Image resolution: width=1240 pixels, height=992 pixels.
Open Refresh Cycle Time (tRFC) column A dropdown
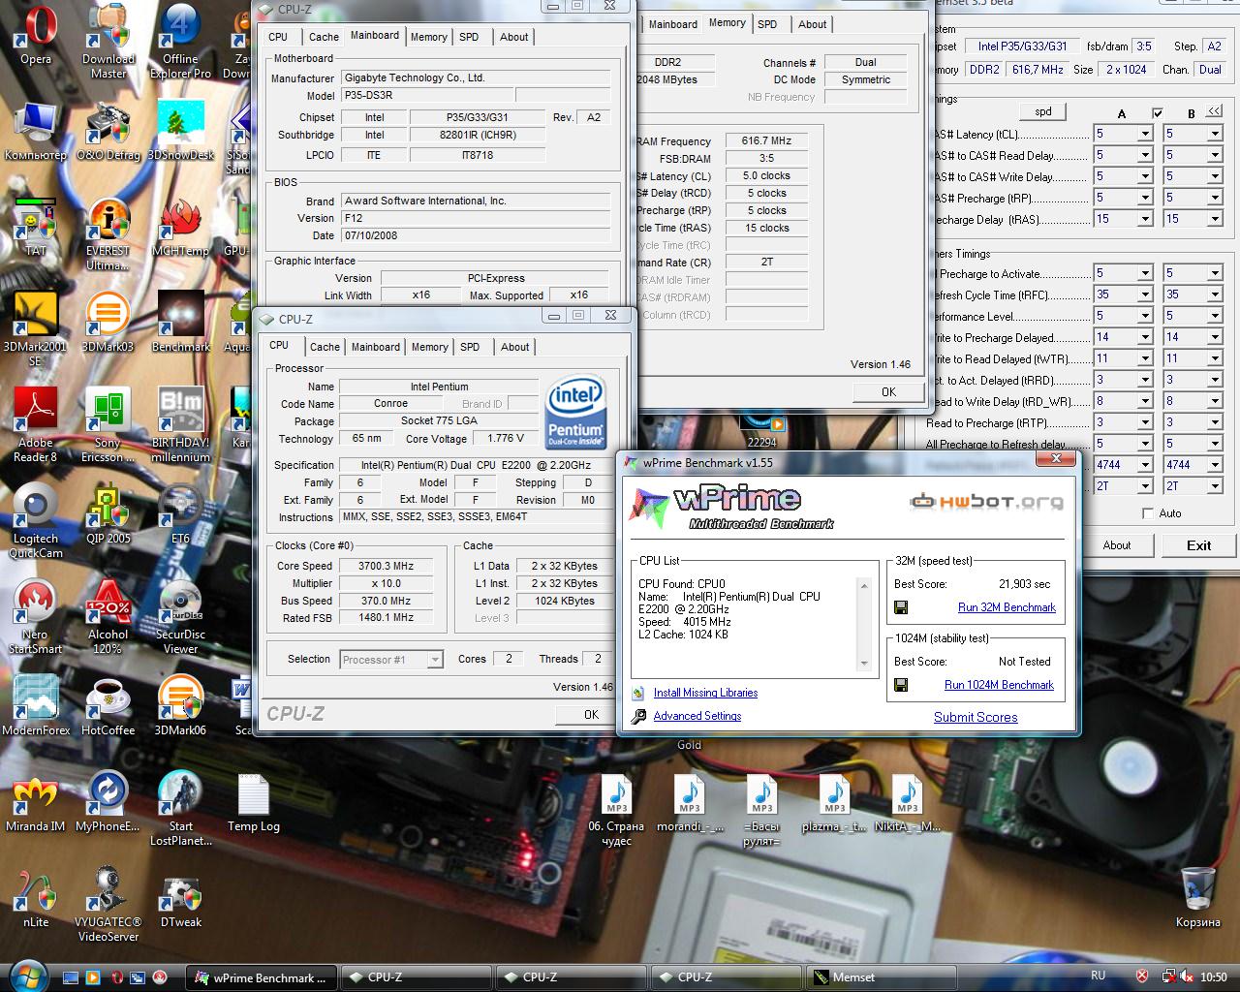tap(1144, 294)
